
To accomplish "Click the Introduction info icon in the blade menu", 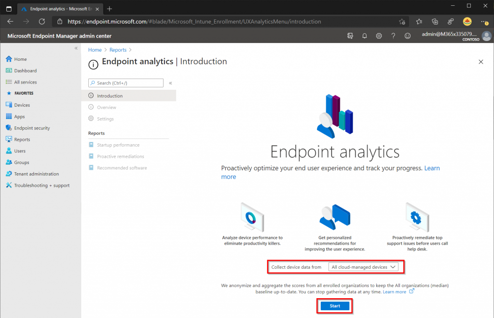I will 91,96.
